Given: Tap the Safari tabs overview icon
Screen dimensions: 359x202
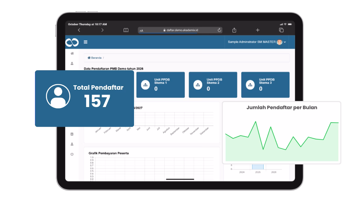Looking at the screenshot, I should [281, 30].
